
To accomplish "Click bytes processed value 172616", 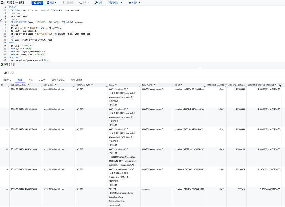I will (x=242, y=189).
